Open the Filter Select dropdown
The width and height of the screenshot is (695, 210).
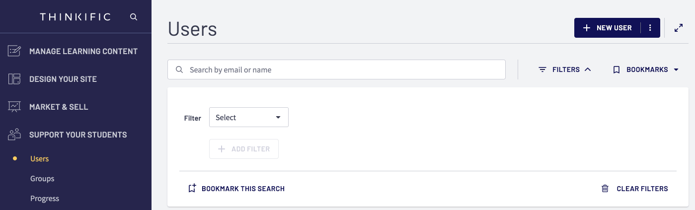[249, 117]
